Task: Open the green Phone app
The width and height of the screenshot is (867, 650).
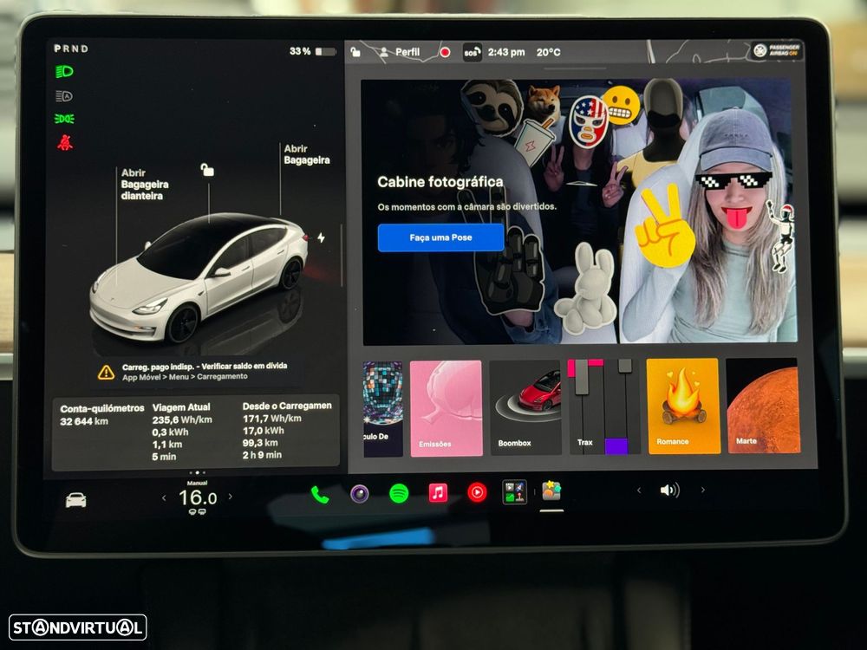Action: pos(320,495)
